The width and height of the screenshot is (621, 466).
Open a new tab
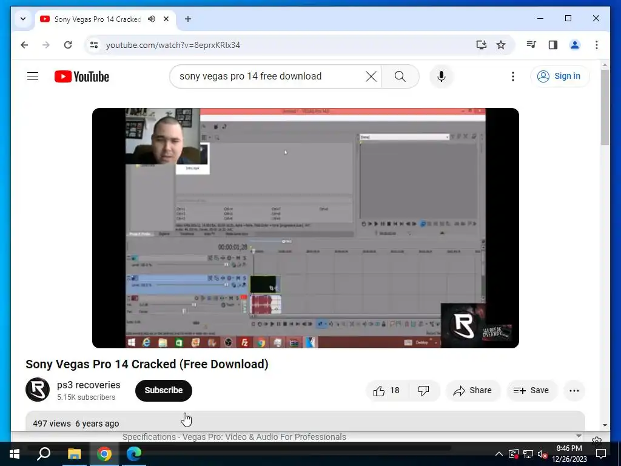188,19
